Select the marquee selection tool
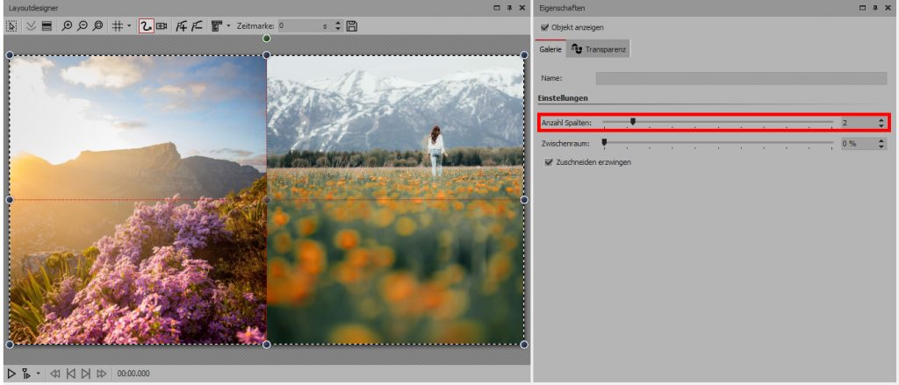The width and height of the screenshot is (899, 385). (x=11, y=26)
